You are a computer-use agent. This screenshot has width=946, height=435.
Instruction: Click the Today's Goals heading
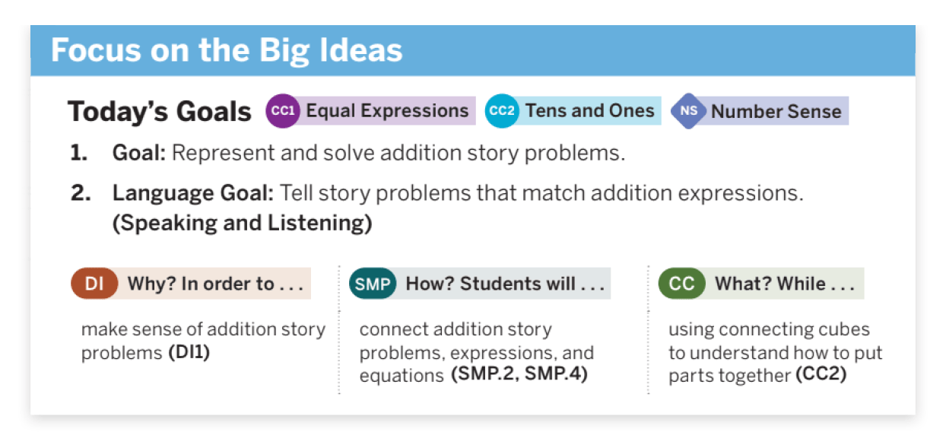160,112
